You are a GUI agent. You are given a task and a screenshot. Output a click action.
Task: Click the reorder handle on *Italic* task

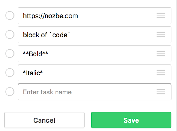click(x=161, y=73)
